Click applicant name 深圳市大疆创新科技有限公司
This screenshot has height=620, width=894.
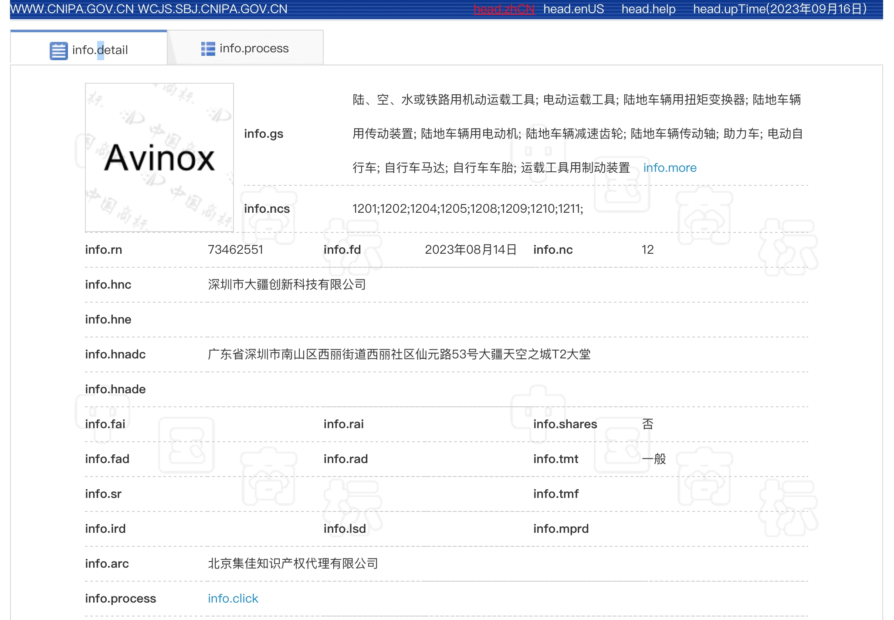[x=287, y=285]
